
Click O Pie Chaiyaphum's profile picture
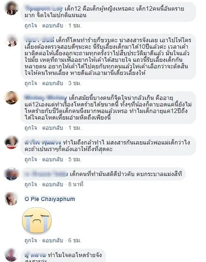point(11,199)
